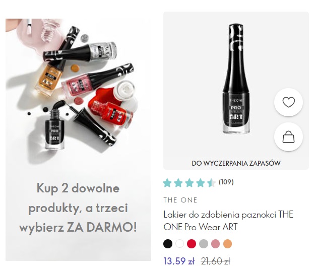Viewport: 315px width, 272px height.
Task: Add the nail lacquer to wishlist with the heart icon
Action: point(288,102)
